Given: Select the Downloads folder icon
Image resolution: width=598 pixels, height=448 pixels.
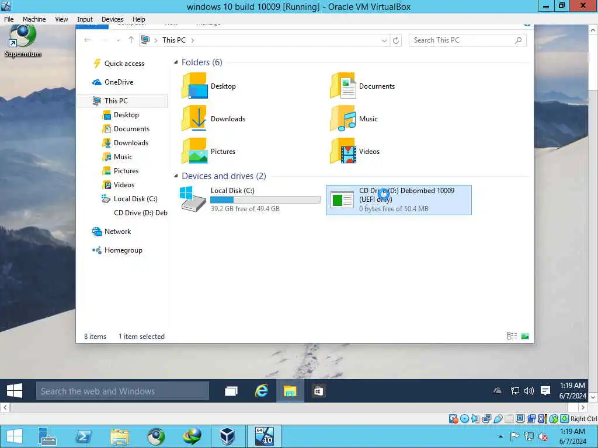Looking at the screenshot, I should click(195, 118).
